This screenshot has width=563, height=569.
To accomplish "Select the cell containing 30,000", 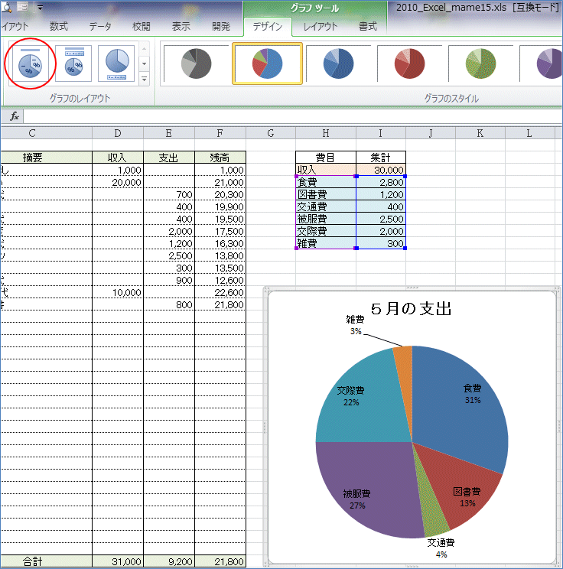I will pos(380,170).
